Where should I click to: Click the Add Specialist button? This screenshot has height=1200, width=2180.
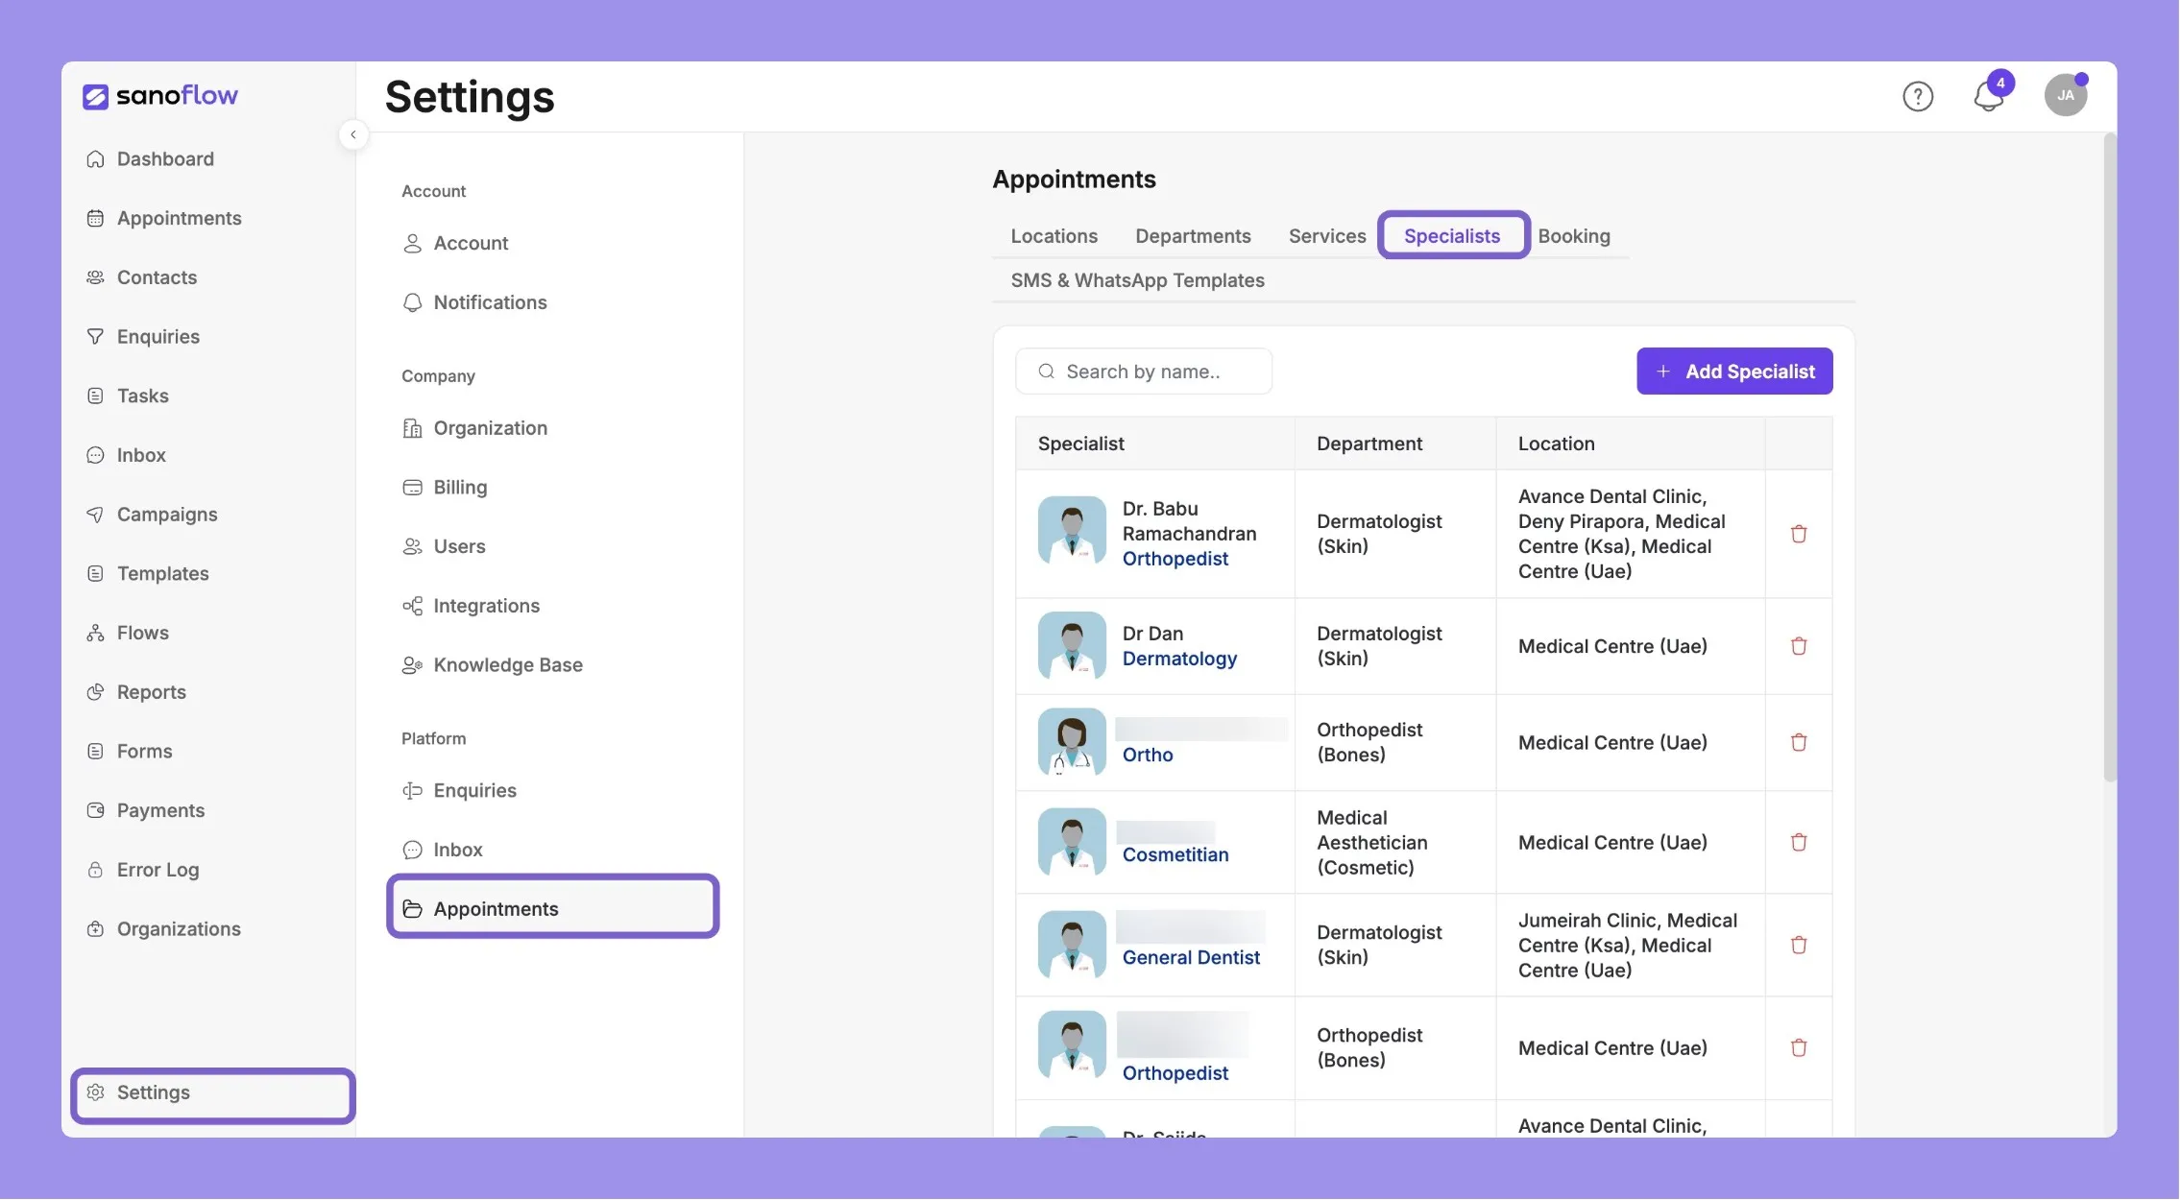click(1733, 372)
